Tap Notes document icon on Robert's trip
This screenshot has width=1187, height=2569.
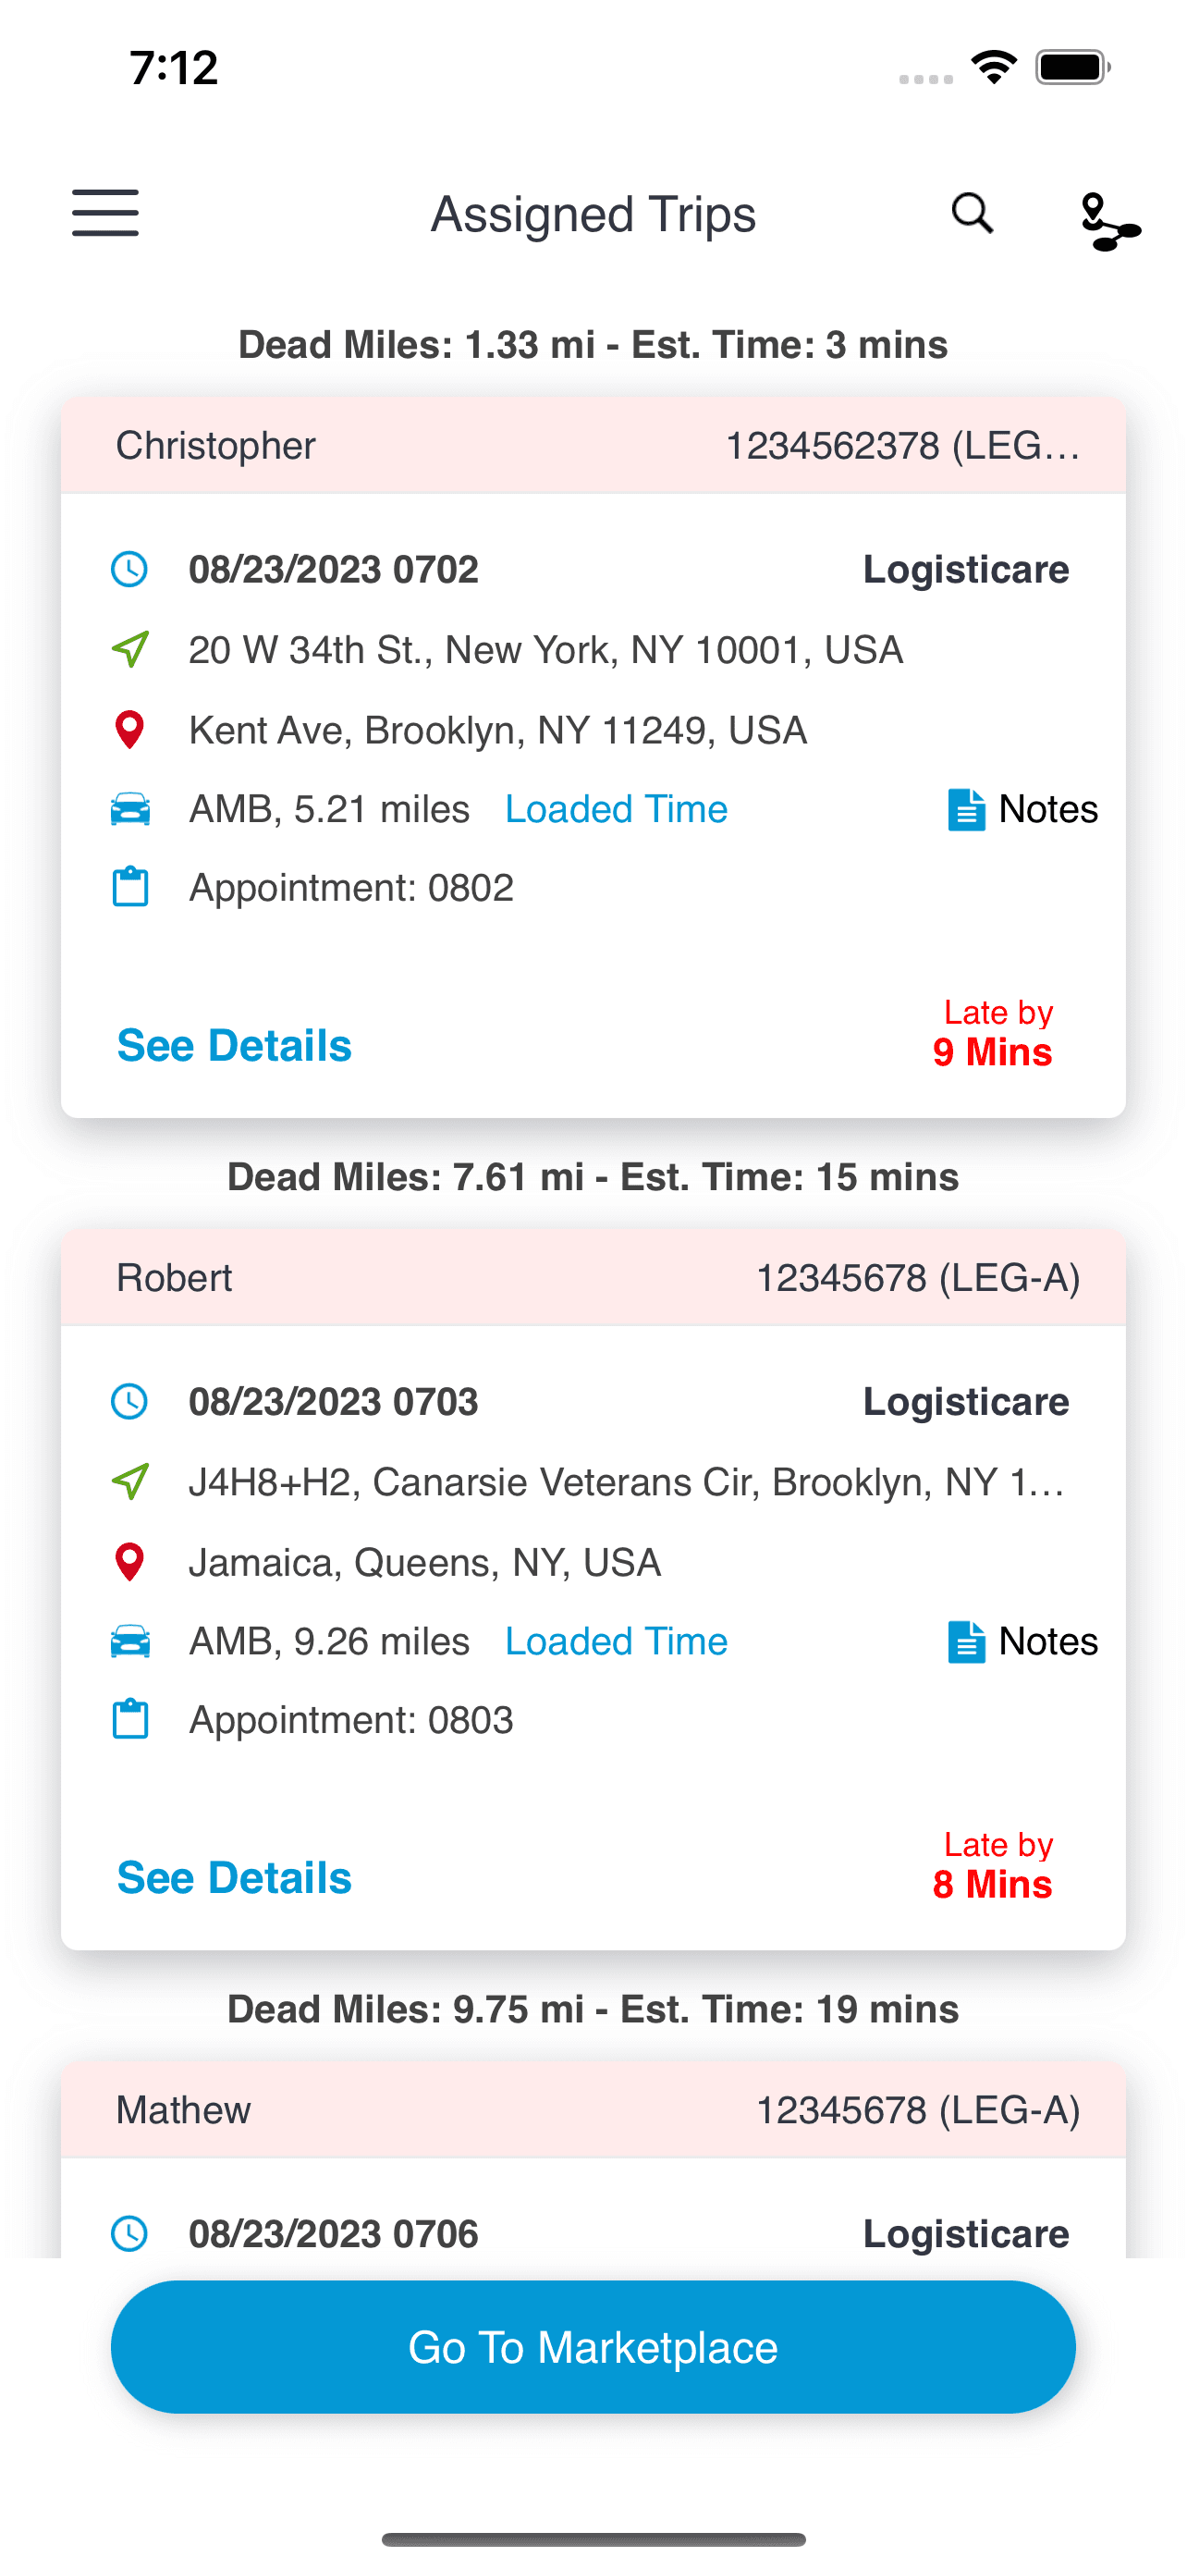click(966, 1641)
